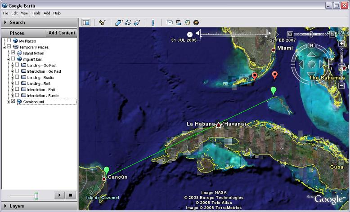The height and width of the screenshot is (212, 350).
Task: Click the Miami city dot marker
Action: pyautogui.click(x=273, y=50)
